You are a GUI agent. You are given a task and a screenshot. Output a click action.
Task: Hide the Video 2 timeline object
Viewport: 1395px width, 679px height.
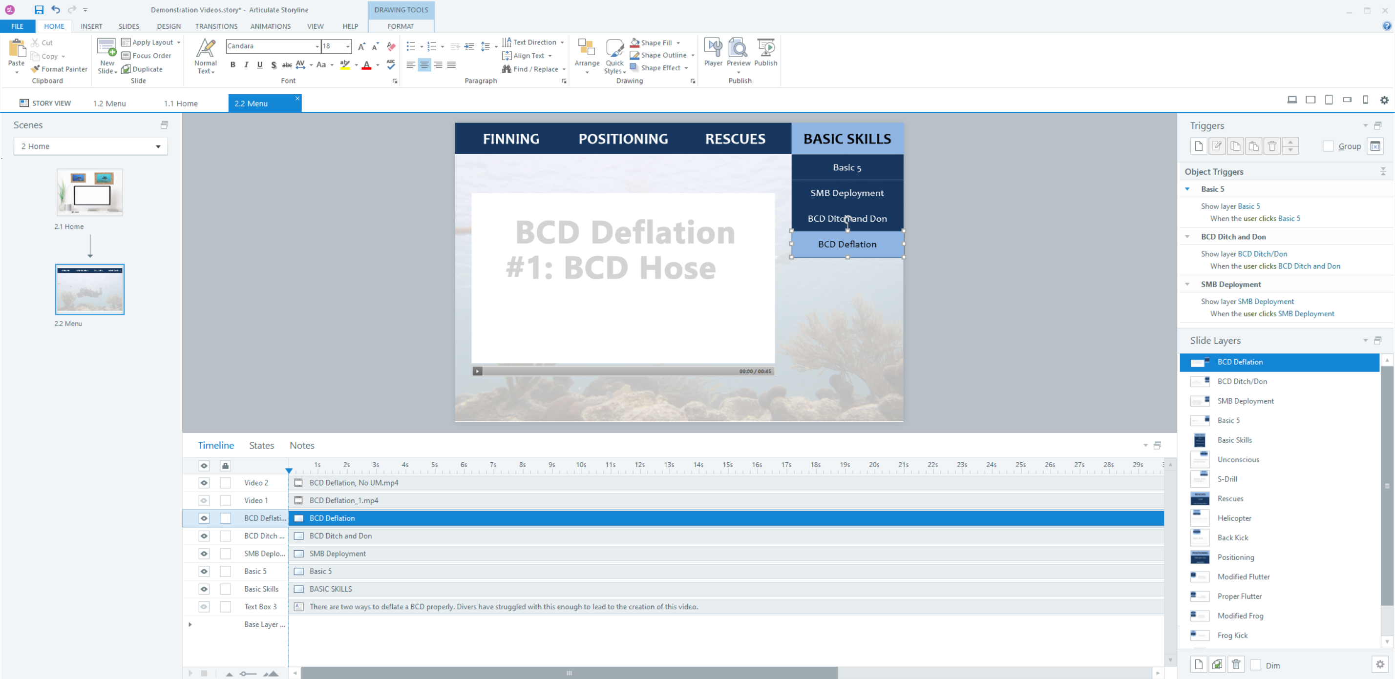pyautogui.click(x=204, y=483)
